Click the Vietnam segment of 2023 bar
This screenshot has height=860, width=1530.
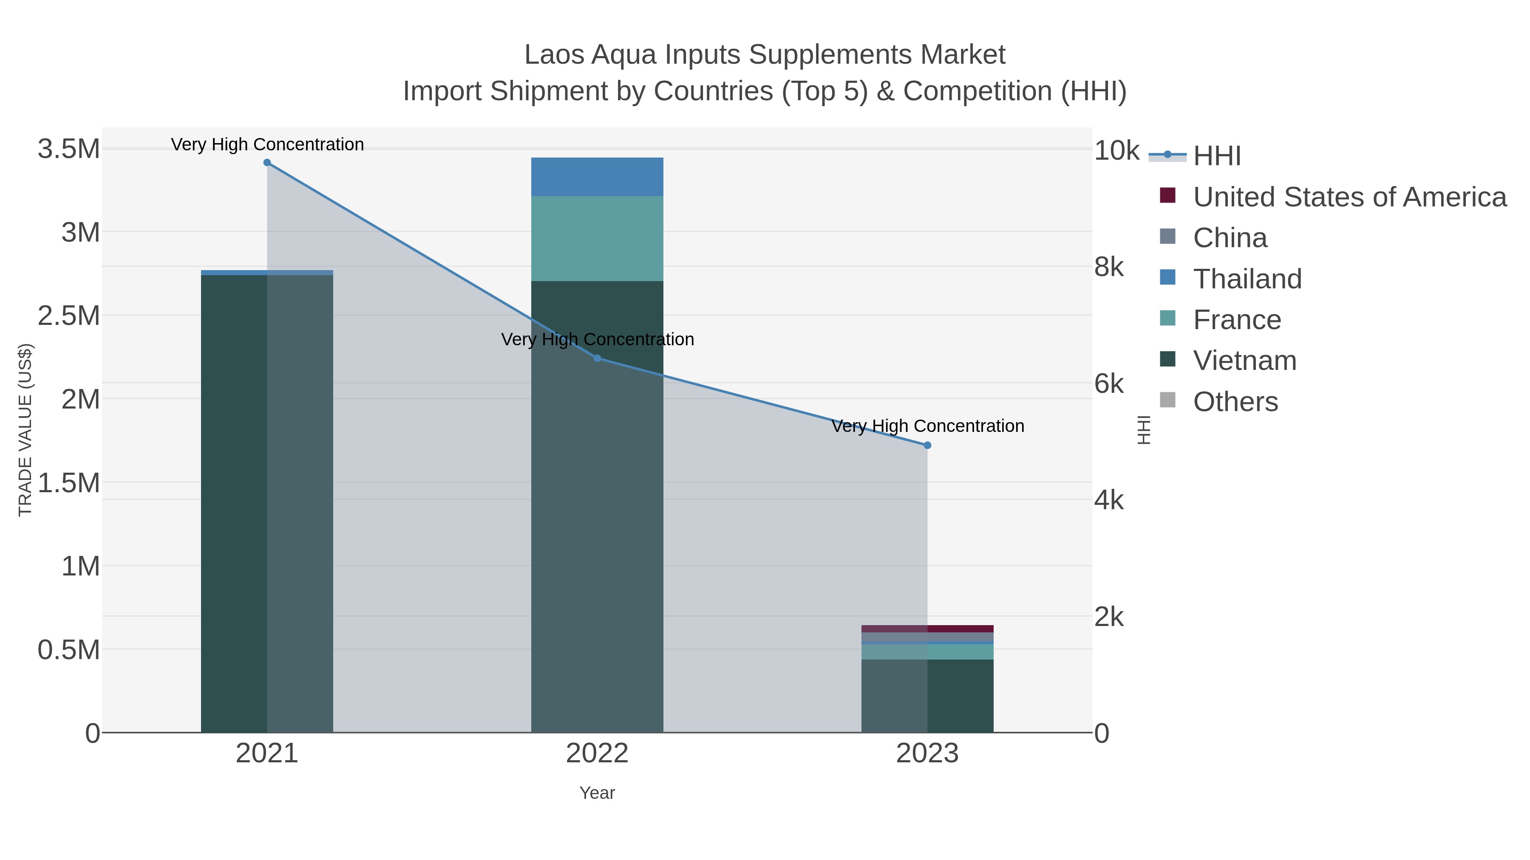pos(928,696)
